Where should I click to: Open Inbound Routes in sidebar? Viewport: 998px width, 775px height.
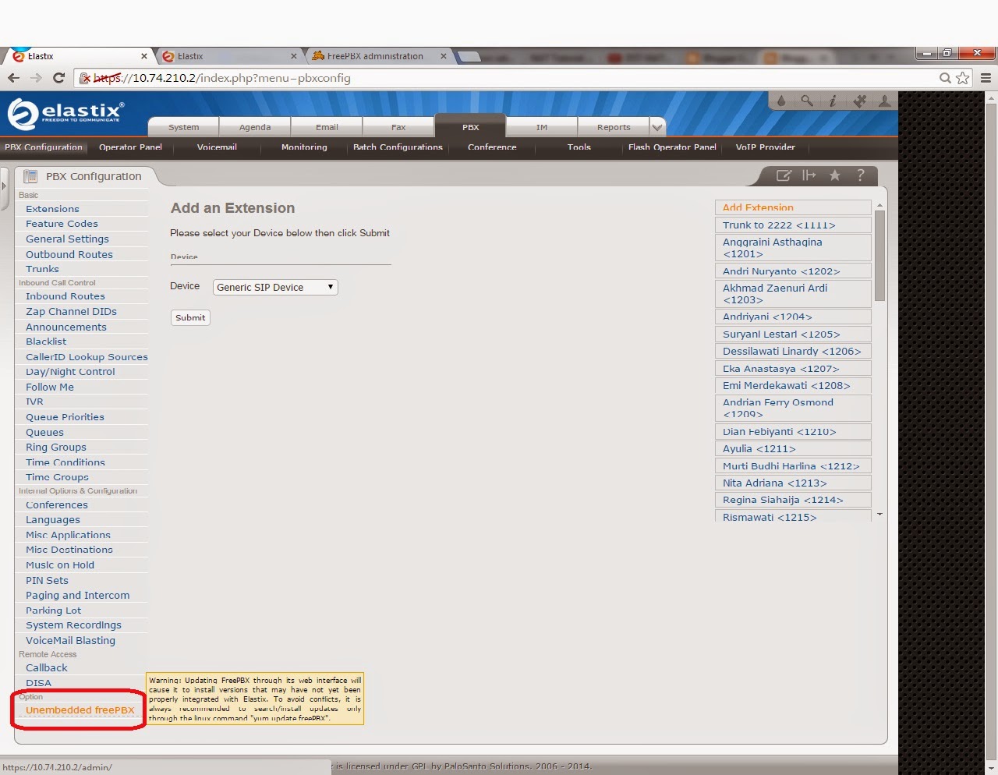pyautogui.click(x=65, y=296)
